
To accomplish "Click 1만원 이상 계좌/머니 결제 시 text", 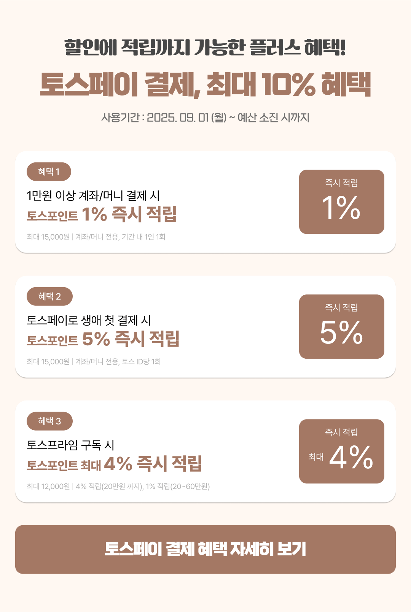I will pyautogui.click(x=93, y=196).
